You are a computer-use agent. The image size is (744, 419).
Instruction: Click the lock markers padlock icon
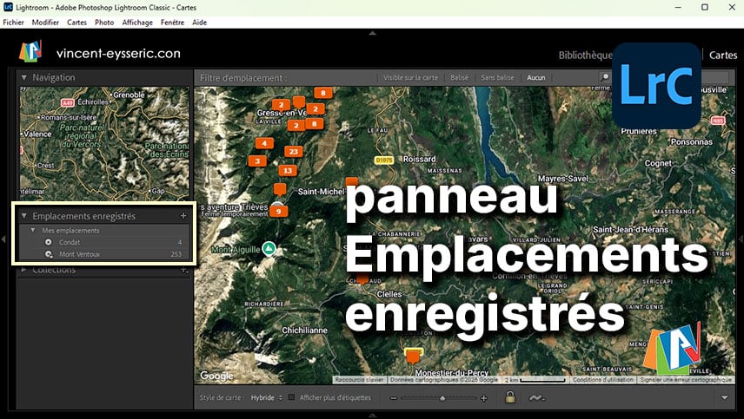[510, 397]
